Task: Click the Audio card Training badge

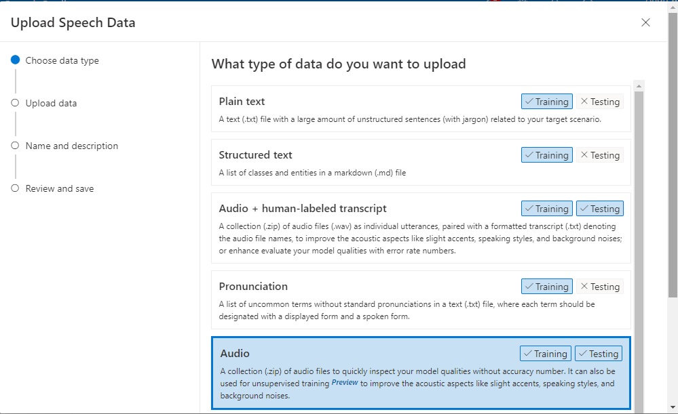Action: 546,354
